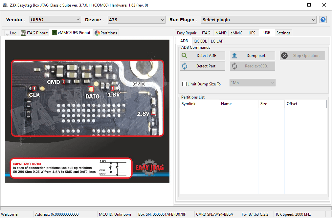
Task: Click the Offset column header
Action: (304, 104)
